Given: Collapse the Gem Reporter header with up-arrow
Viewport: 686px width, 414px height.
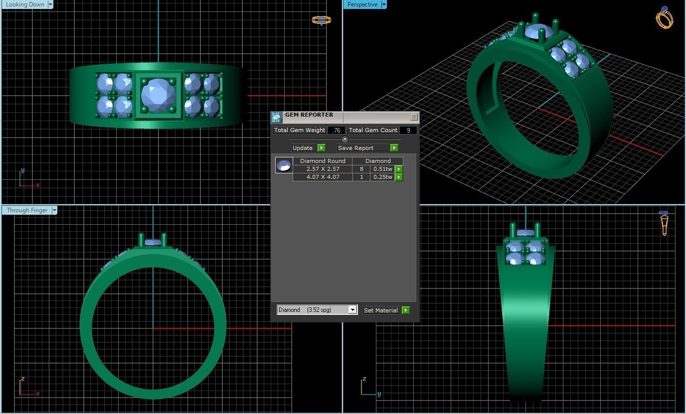Looking at the screenshot, I should point(344,139).
